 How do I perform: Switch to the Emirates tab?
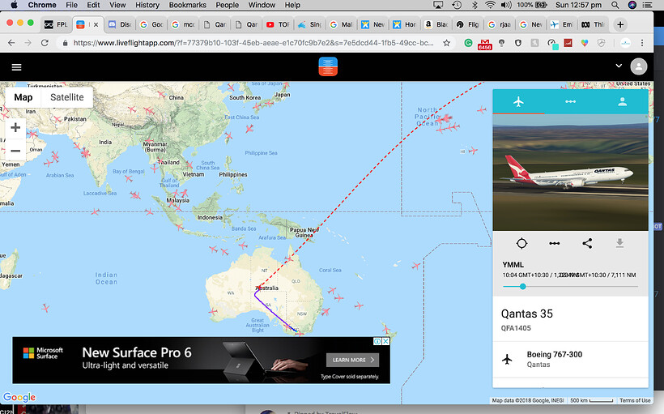[x=561, y=24]
